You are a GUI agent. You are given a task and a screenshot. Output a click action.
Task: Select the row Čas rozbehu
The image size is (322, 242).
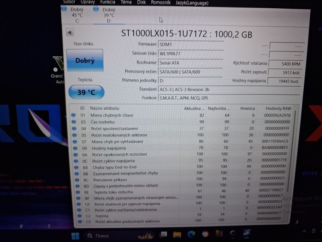(x=182, y=122)
